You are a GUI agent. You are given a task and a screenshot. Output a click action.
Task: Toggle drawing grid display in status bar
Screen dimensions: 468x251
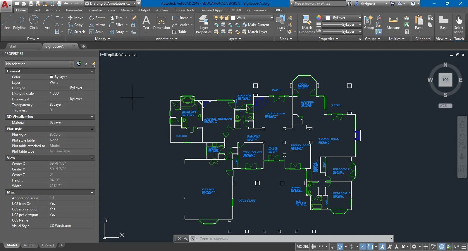click(314, 247)
